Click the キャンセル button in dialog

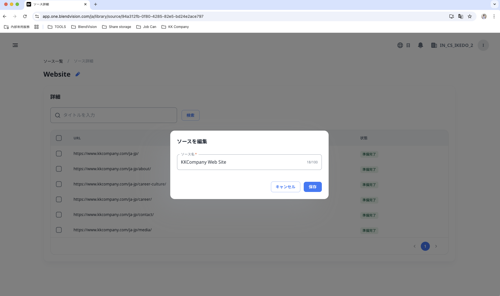286,187
